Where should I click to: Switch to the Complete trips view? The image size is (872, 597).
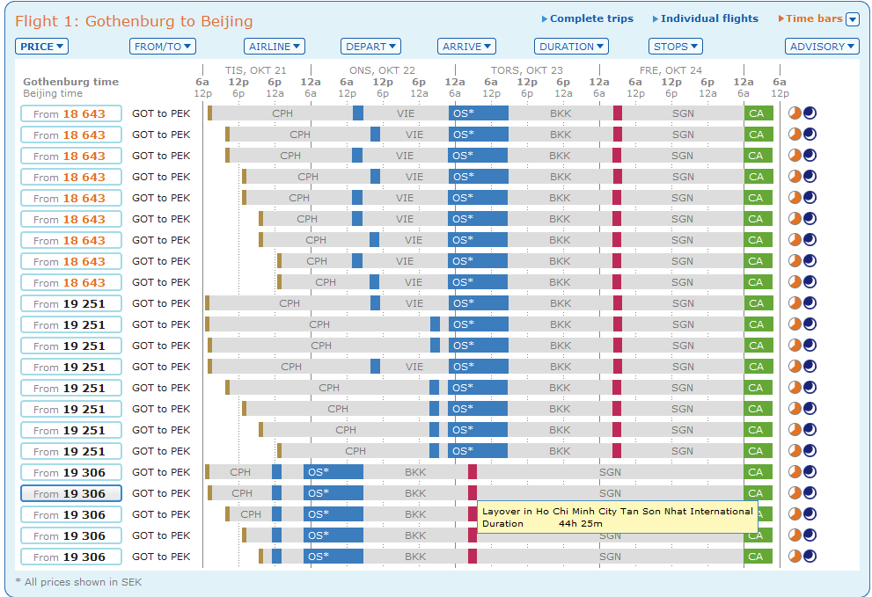point(590,18)
